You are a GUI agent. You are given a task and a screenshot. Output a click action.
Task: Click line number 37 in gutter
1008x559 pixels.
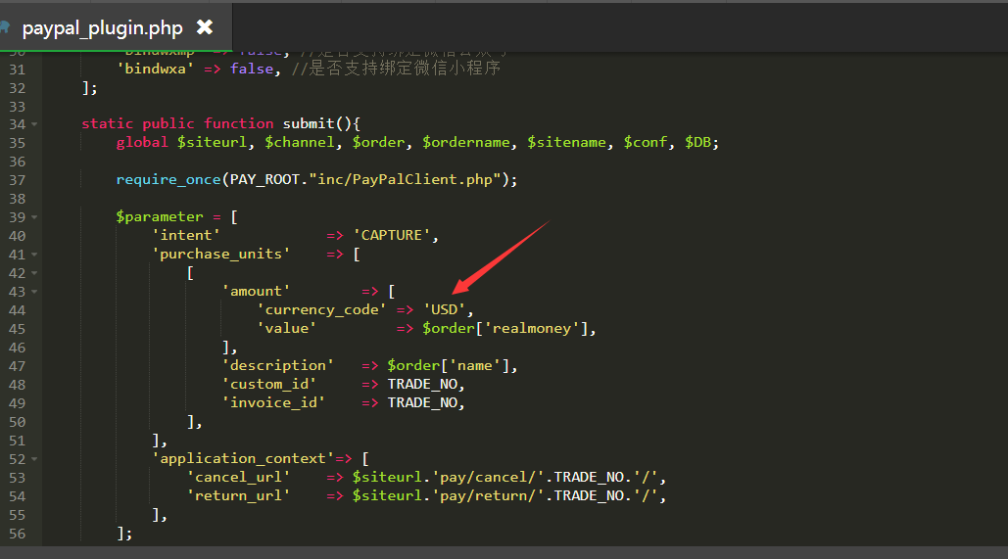point(17,180)
